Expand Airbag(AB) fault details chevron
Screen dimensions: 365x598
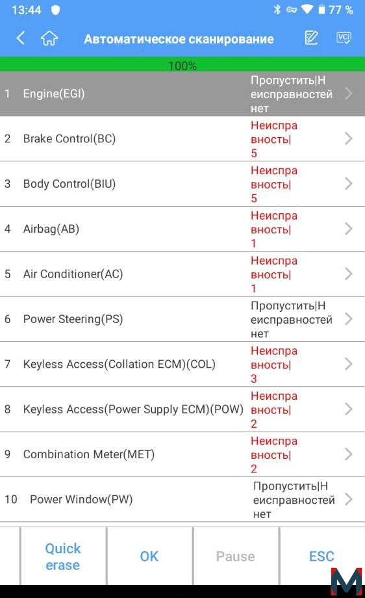348,229
